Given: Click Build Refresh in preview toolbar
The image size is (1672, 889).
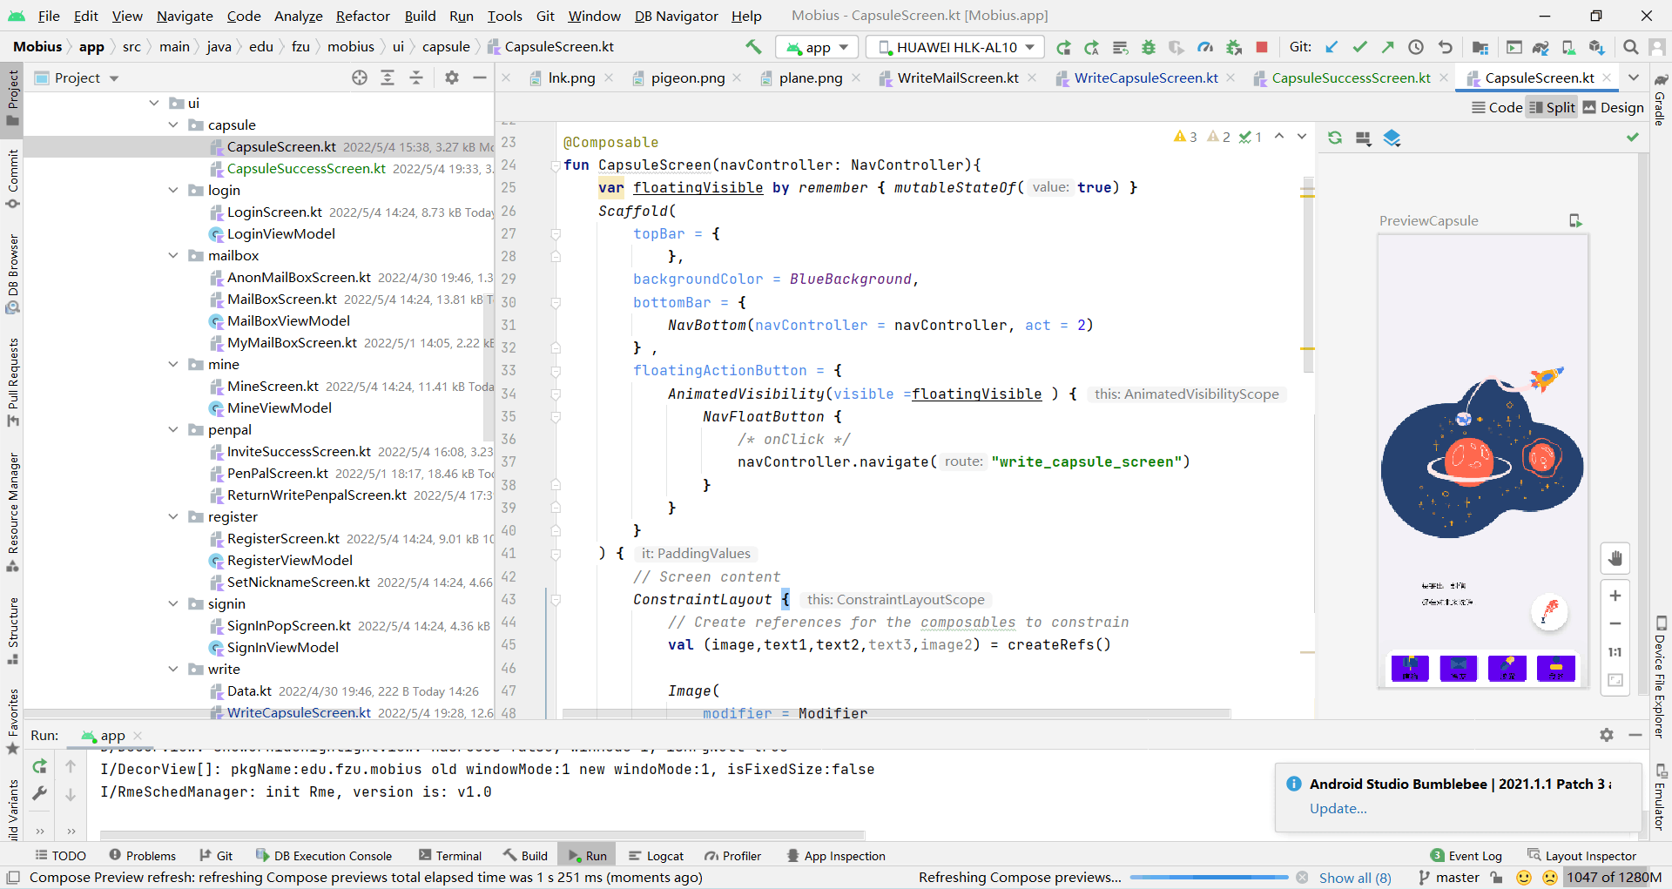Looking at the screenshot, I should click(1335, 138).
